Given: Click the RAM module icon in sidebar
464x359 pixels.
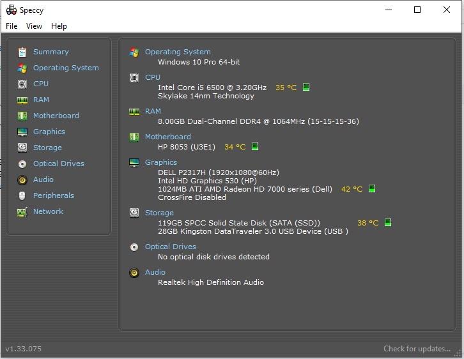Looking at the screenshot, I should coord(22,100).
